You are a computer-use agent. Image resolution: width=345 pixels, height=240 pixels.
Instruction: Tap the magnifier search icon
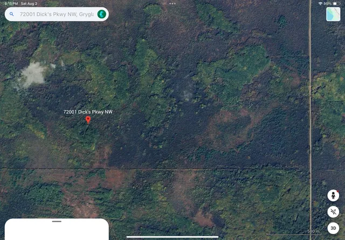click(12, 14)
